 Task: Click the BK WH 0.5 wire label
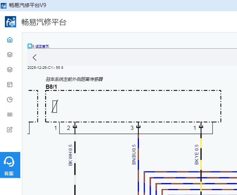71,155
